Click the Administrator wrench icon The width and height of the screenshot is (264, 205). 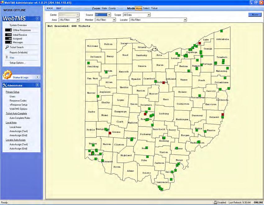tap(5, 85)
